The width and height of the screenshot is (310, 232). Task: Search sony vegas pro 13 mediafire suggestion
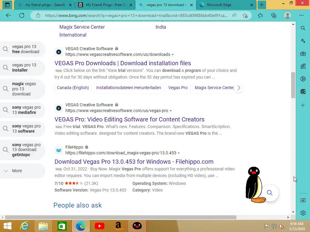pyautogui.click(x=23, y=110)
